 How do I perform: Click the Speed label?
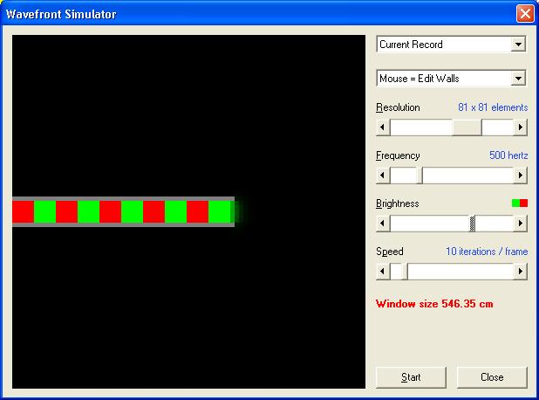[390, 252]
